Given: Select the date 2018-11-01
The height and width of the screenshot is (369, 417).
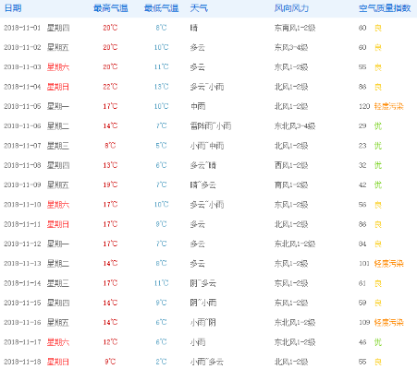Looking at the screenshot, I should 22,28.
